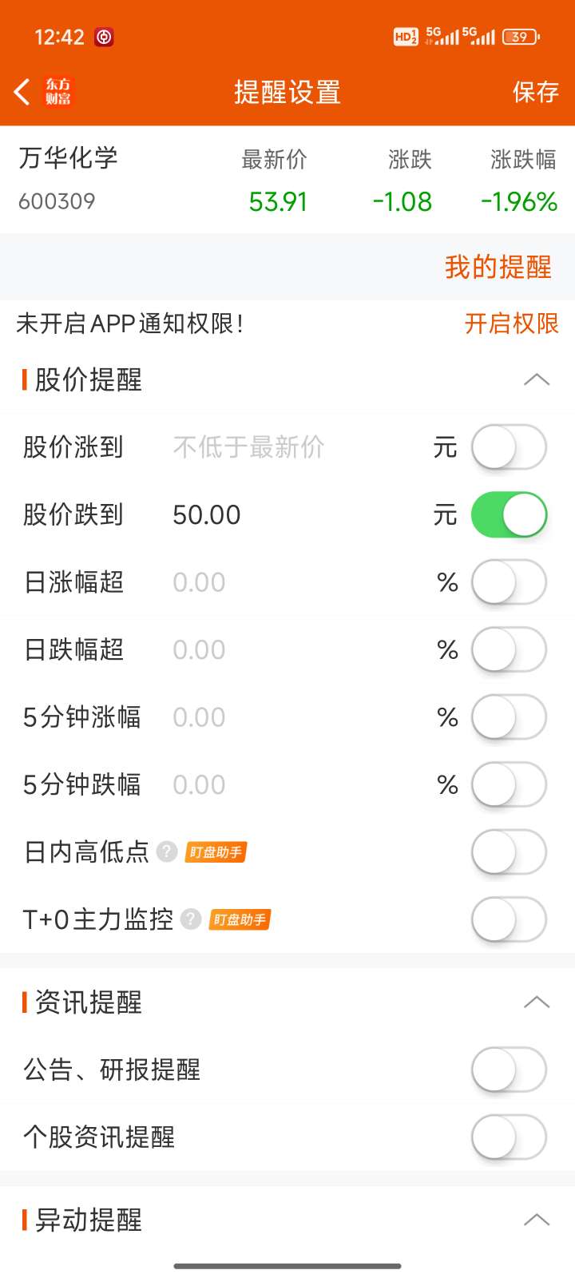Collapse the 股价提醒 section
575x1278 pixels.
coord(537,379)
